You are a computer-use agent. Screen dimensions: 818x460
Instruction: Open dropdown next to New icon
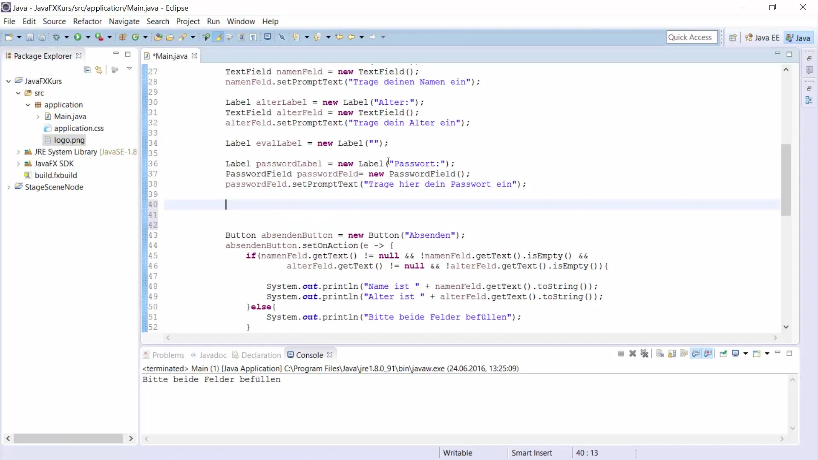(x=19, y=37)
